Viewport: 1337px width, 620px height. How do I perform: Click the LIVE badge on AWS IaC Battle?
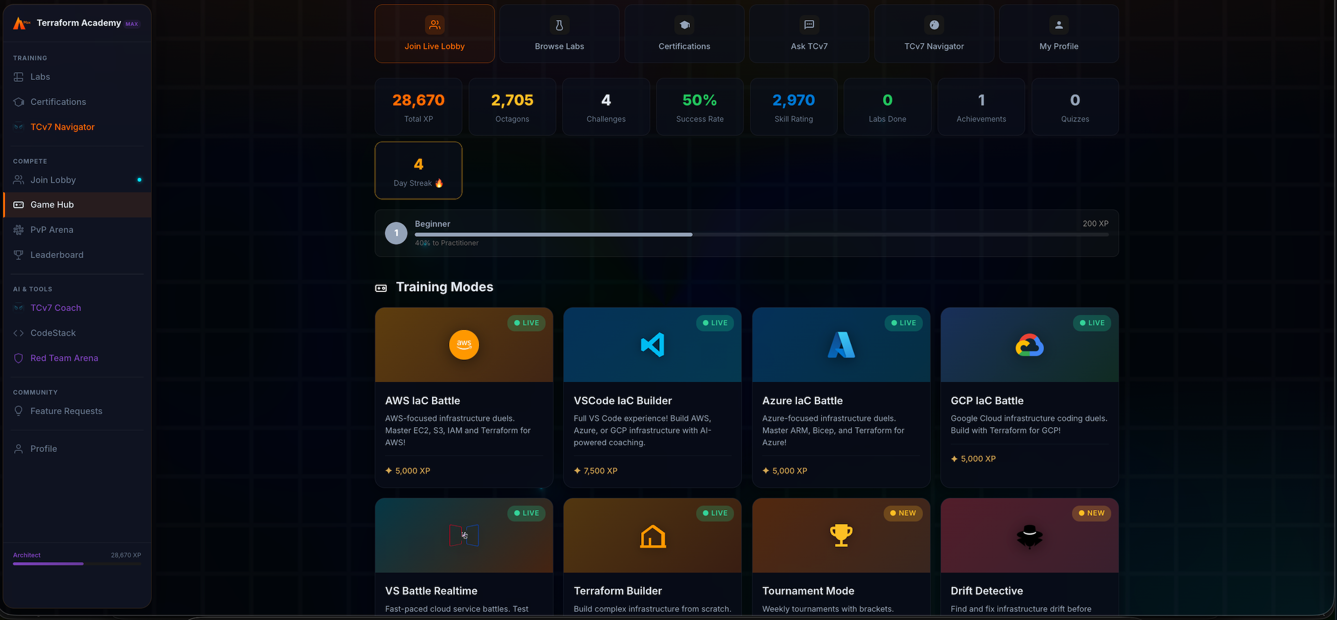(x=526, y=323)
